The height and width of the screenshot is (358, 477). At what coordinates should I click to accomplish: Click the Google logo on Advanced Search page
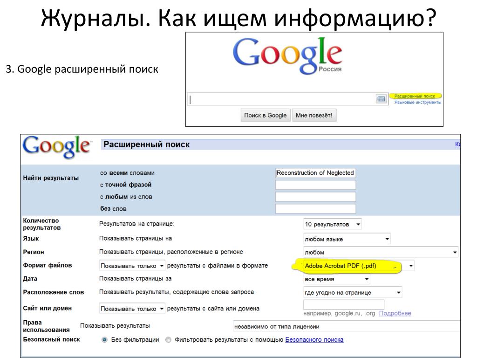[x=57, y=147]
